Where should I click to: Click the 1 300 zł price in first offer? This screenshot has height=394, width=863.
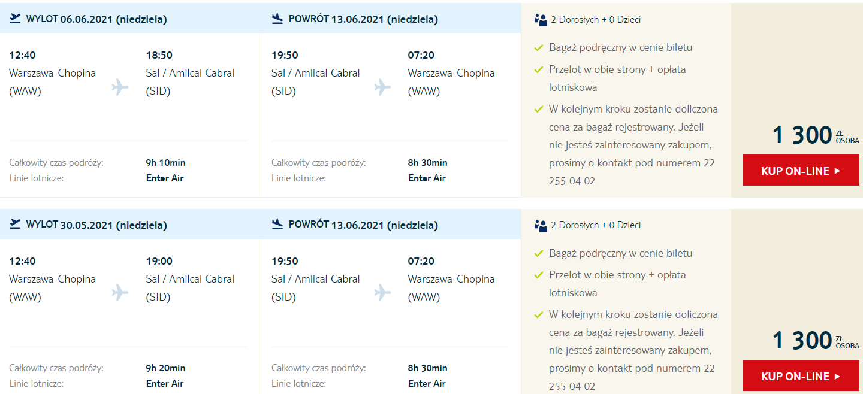pos(816,135)
